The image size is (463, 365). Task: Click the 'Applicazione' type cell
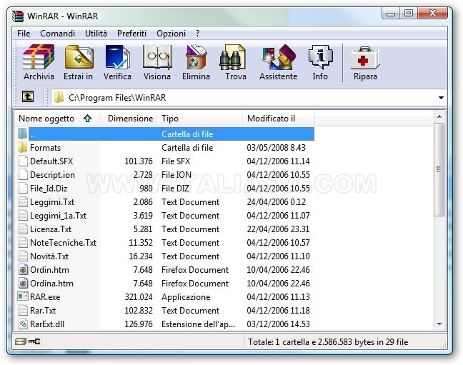186,296
